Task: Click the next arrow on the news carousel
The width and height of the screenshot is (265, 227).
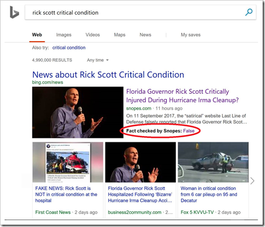Action: (252, 181)
